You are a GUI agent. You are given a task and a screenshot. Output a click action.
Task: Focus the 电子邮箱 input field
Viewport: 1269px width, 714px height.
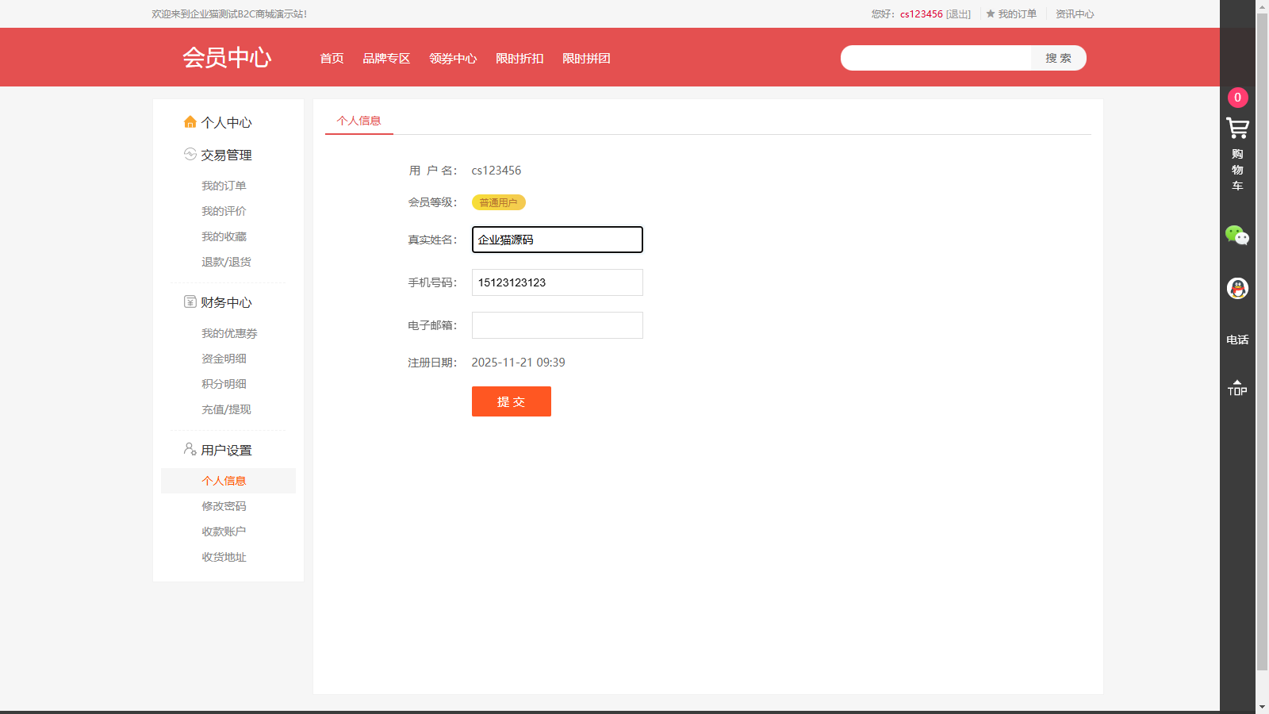pyautogui.click(x=557, y=325)
